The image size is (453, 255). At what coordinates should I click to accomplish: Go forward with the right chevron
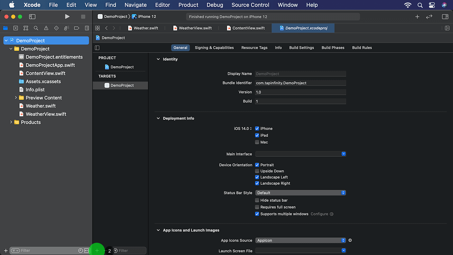114,28
